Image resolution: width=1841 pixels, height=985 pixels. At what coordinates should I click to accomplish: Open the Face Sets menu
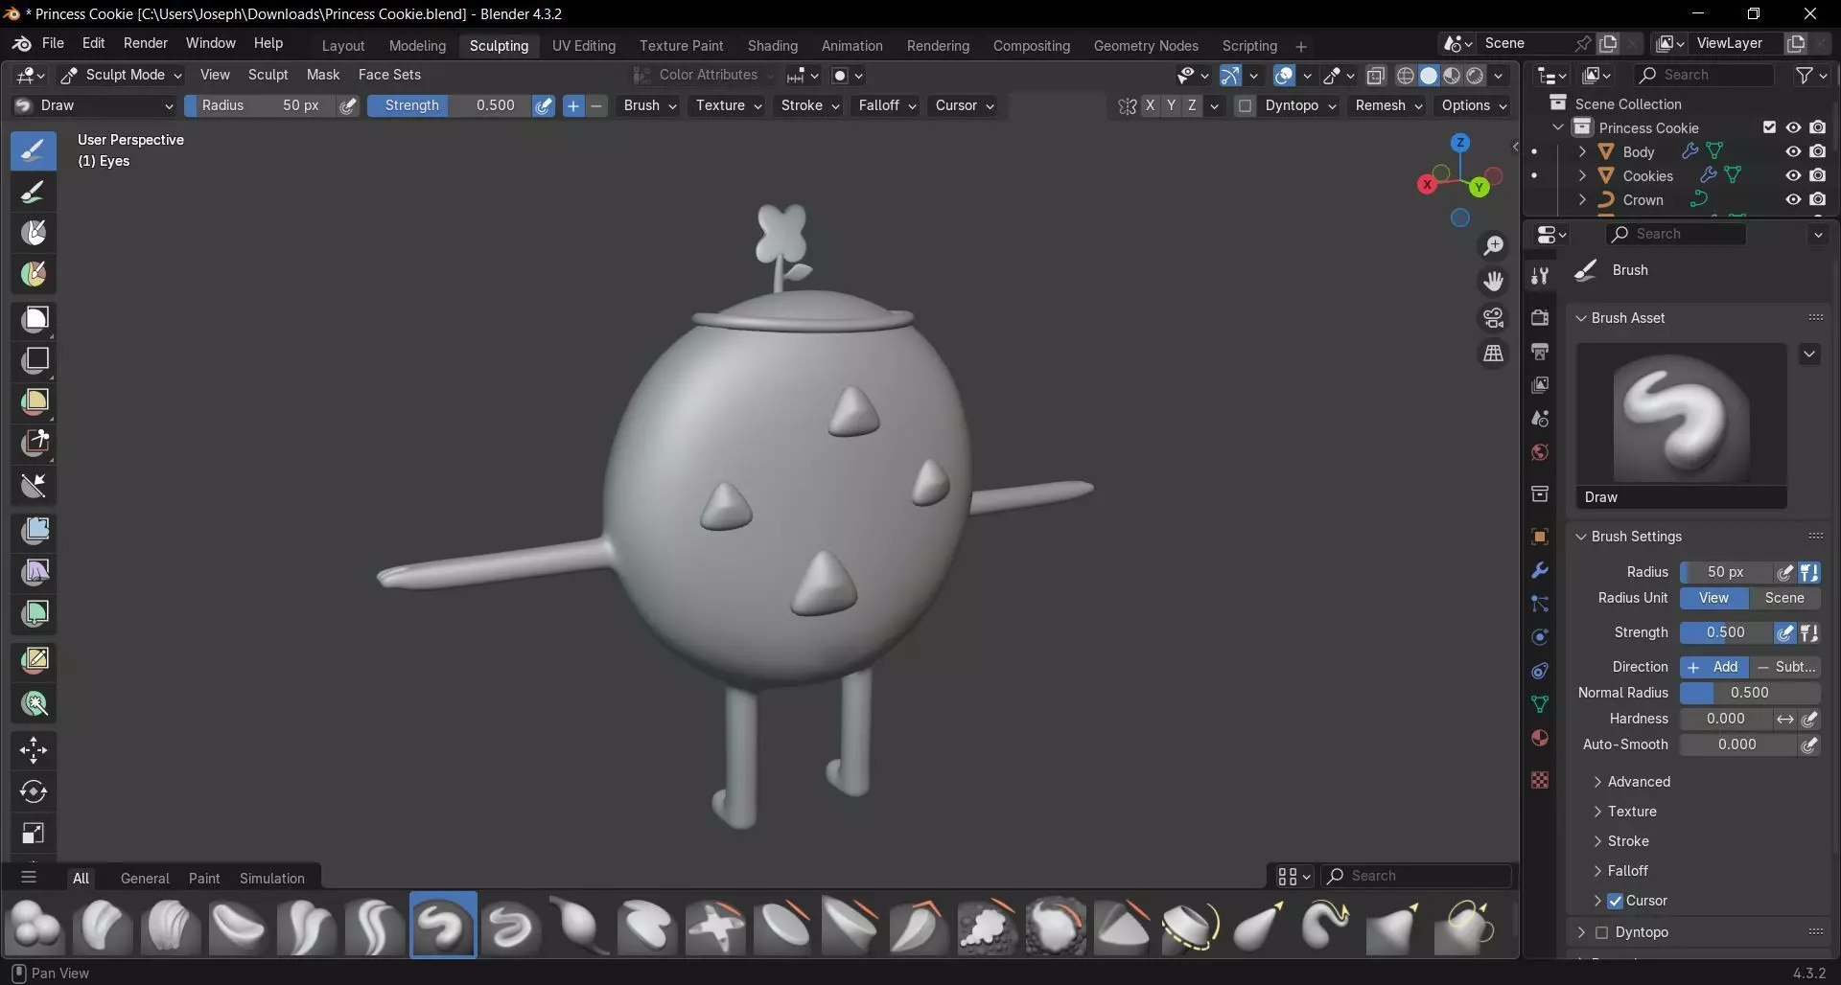389,75
